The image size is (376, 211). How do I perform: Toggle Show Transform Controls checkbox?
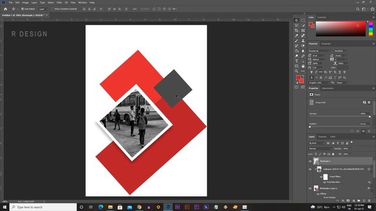pos(53,9)
